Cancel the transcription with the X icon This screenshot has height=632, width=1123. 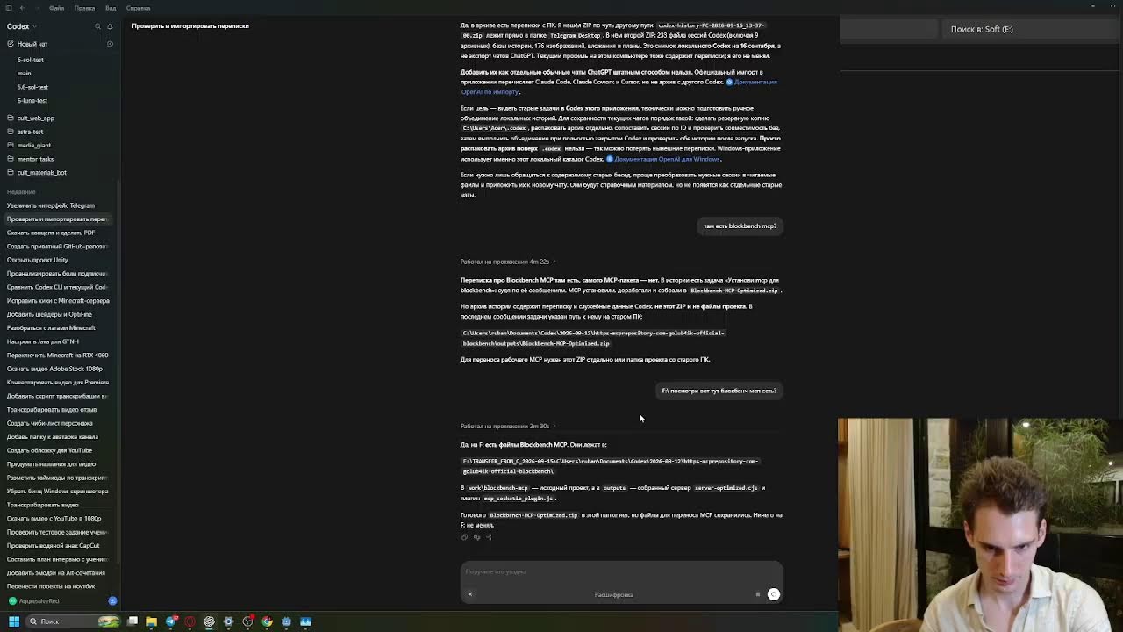click(x=470, y=594)
